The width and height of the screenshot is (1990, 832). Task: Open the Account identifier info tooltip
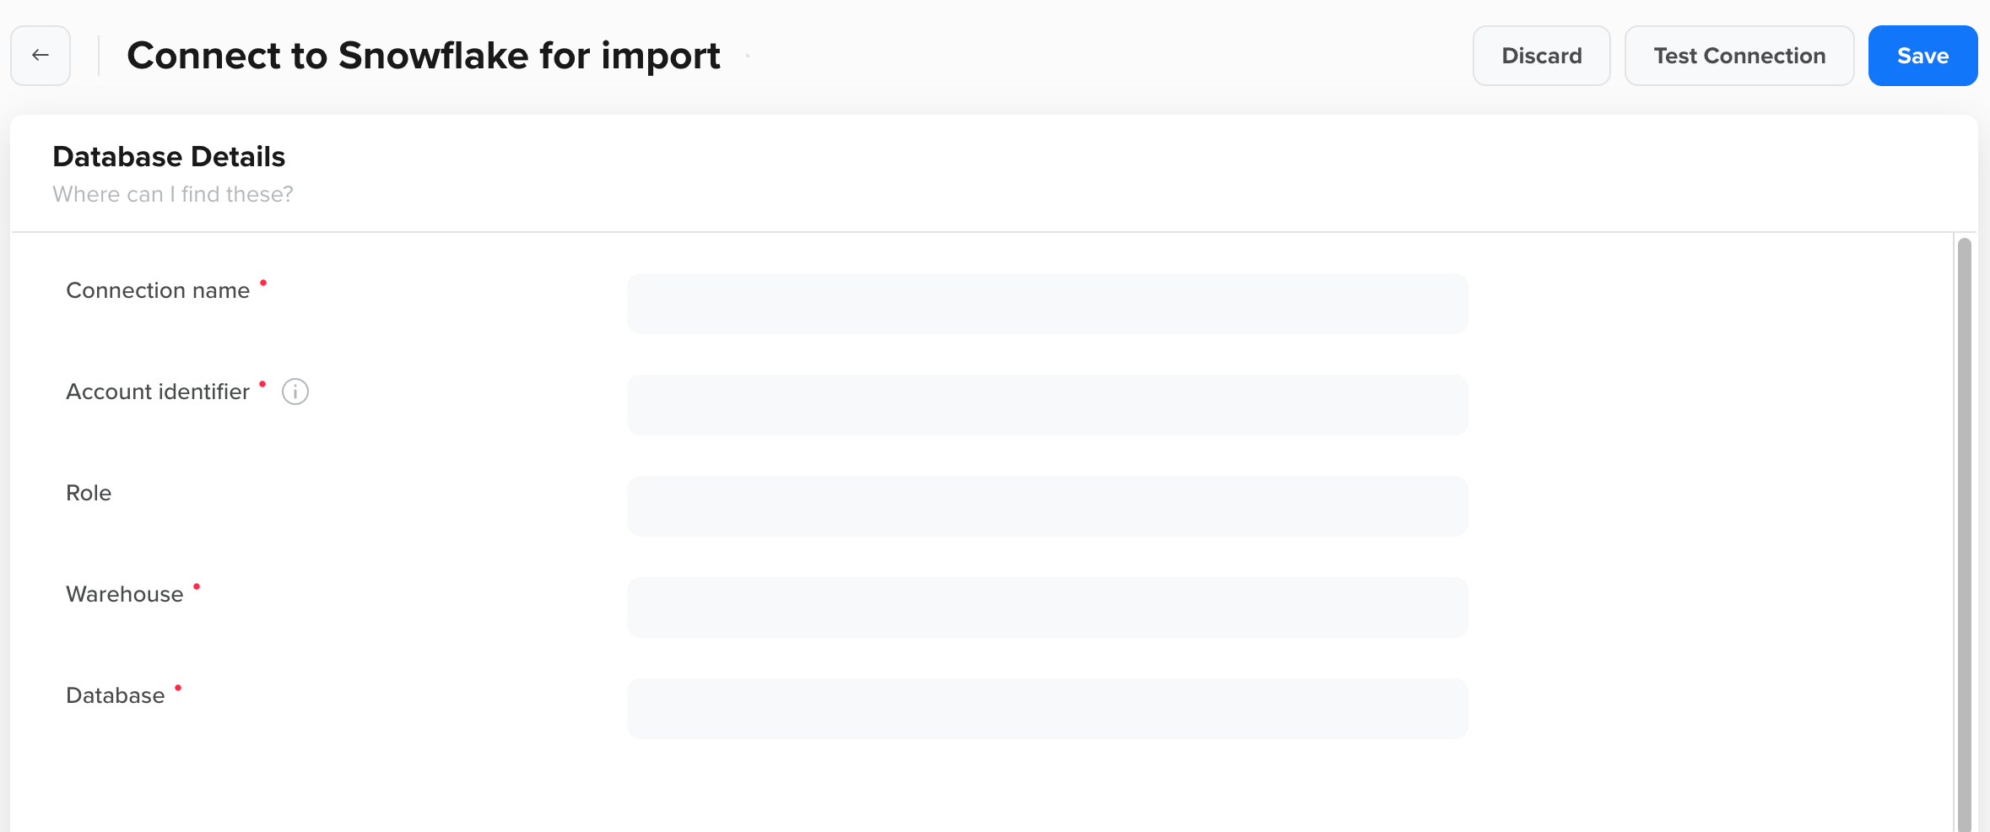tap(295, 392)
